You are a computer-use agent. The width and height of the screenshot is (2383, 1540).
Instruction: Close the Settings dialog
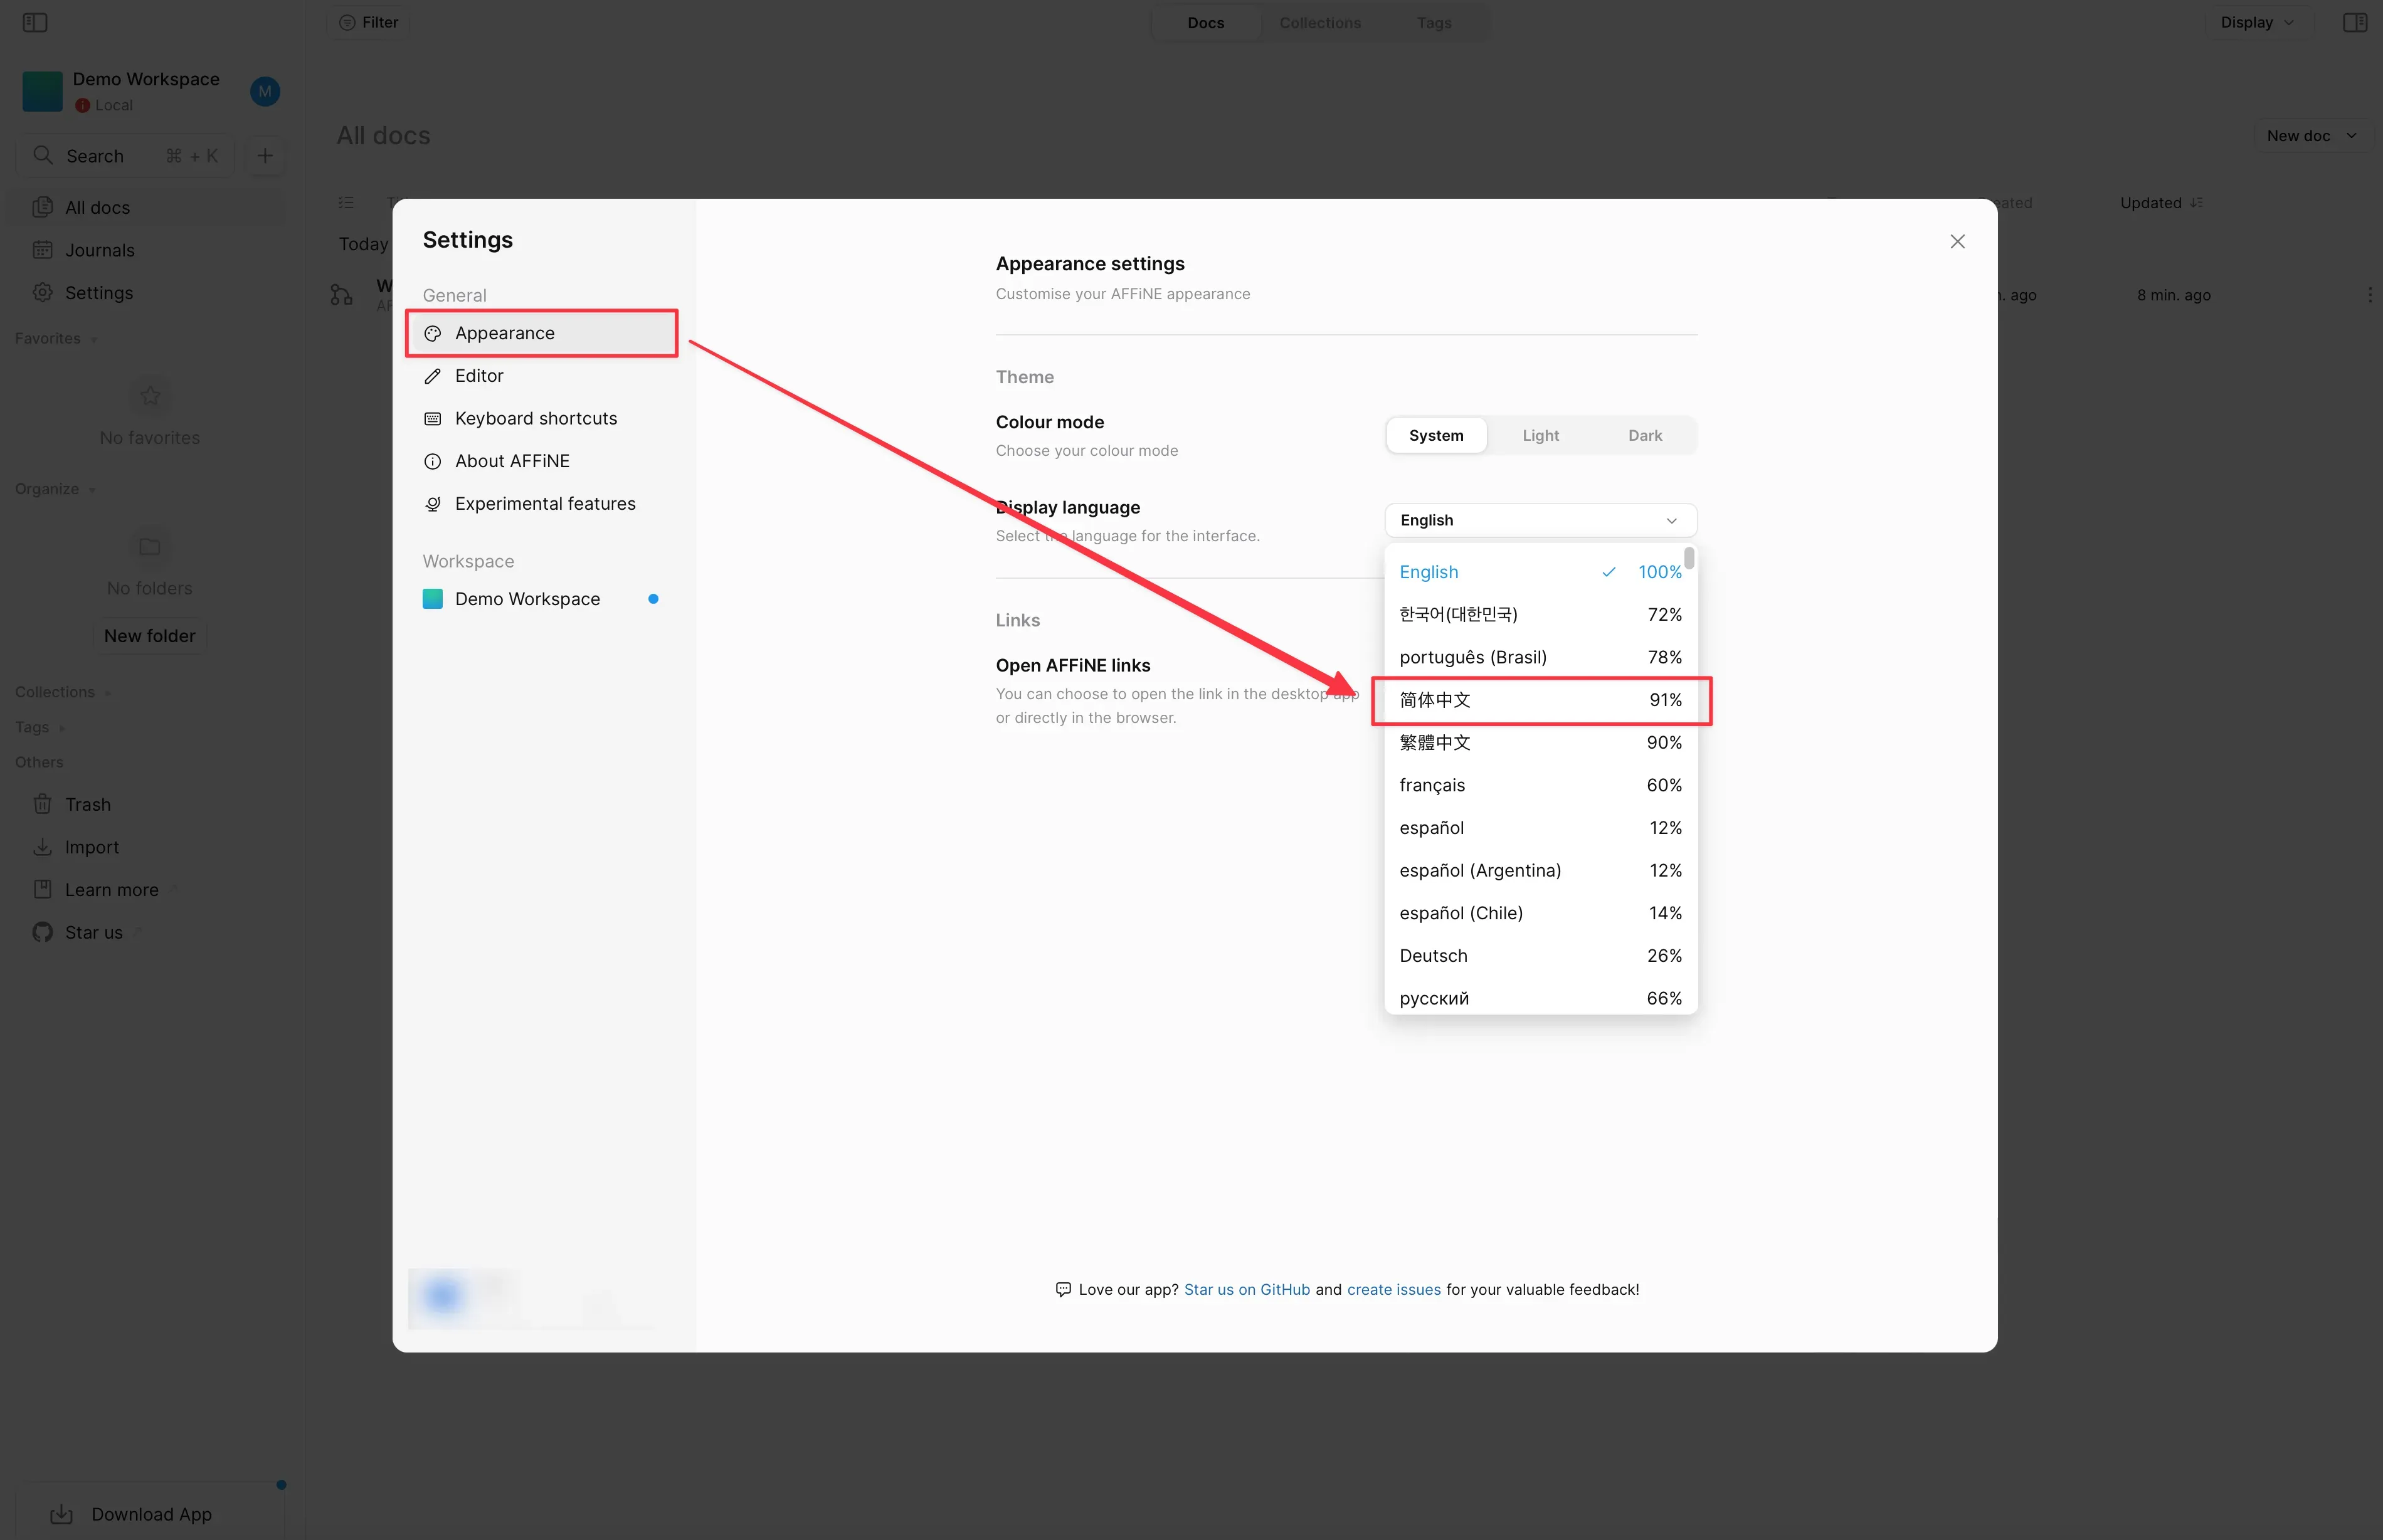click(x=1957, y=242)
